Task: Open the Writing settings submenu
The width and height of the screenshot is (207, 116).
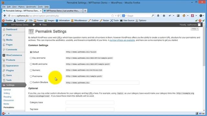Action: [x=6, y=93]
